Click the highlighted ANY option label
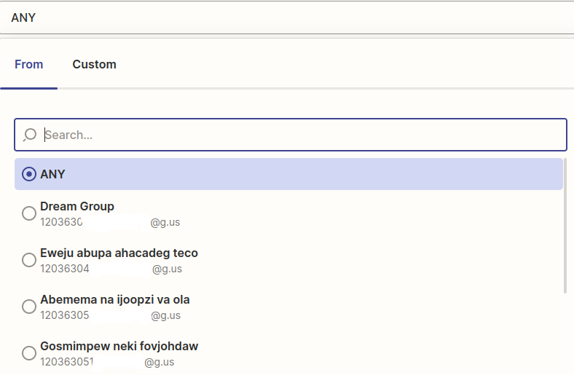574x375 pixels. click(53, 174)
